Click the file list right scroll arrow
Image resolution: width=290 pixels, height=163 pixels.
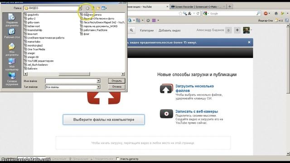tap(123, 74)
